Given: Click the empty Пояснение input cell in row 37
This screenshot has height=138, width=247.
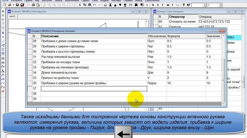Looking at the screenshot, I should click(x=94, y=89).
